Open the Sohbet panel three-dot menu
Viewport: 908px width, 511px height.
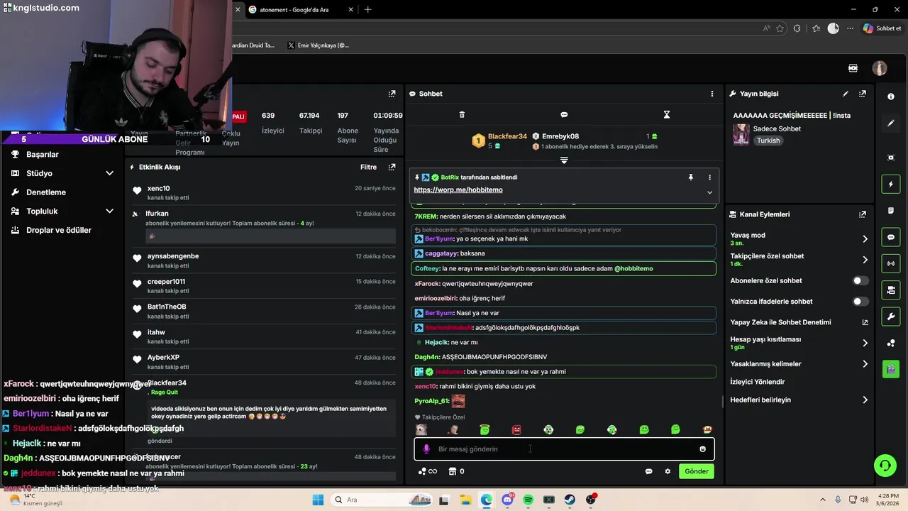tap(712, 94)
